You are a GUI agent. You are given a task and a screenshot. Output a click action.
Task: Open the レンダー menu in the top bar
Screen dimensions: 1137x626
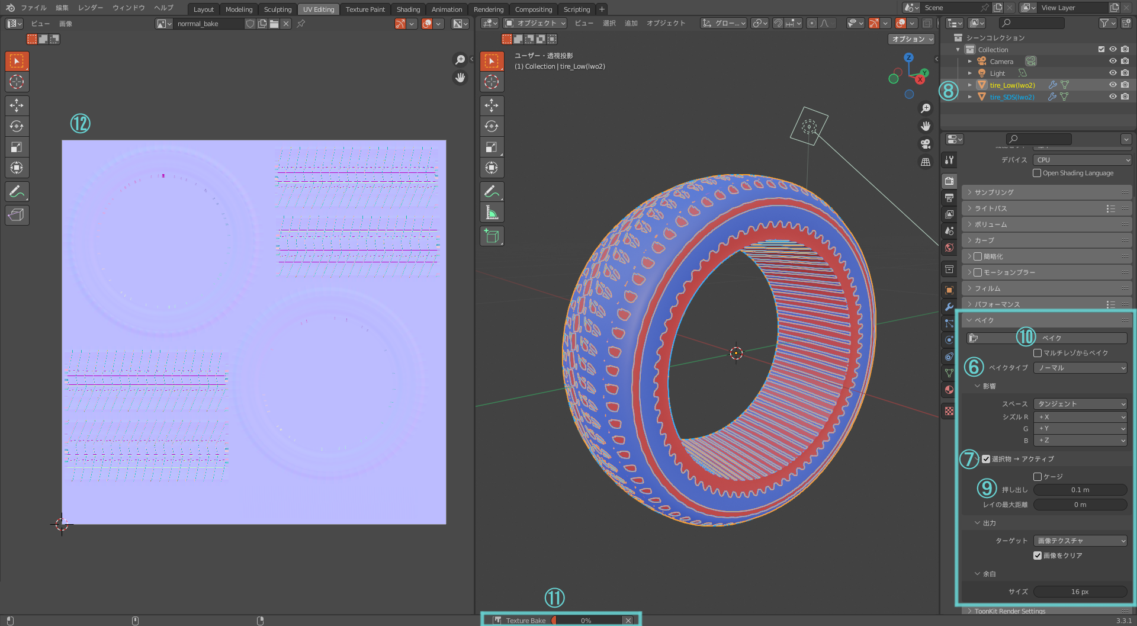pyautogui.click(x=90, y=8)
